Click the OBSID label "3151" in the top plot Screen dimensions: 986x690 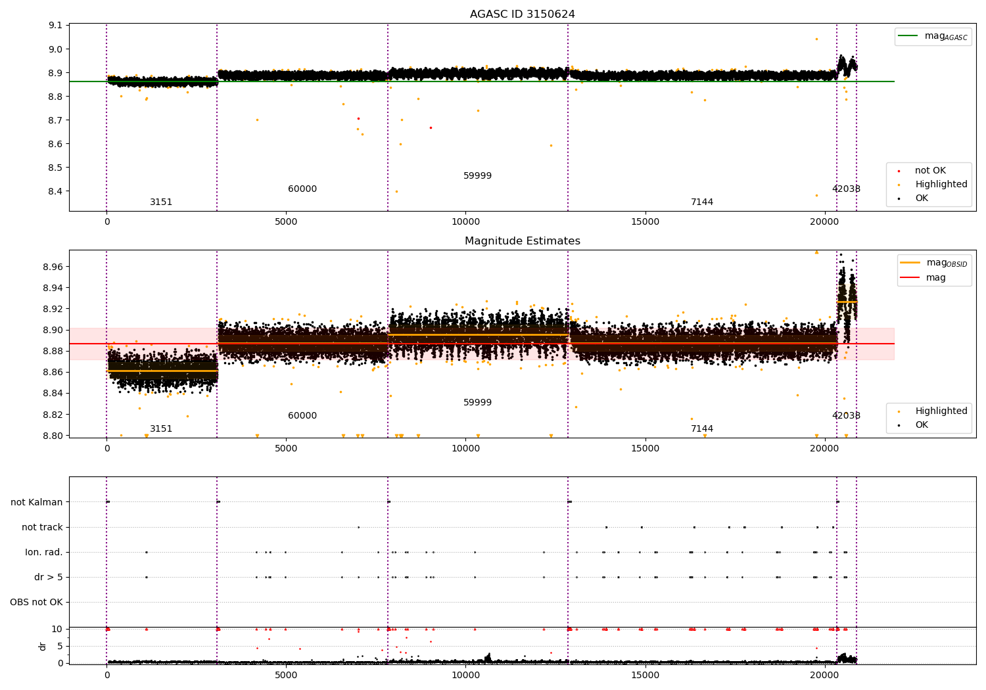pyautogui.click(x=161, y=202)
